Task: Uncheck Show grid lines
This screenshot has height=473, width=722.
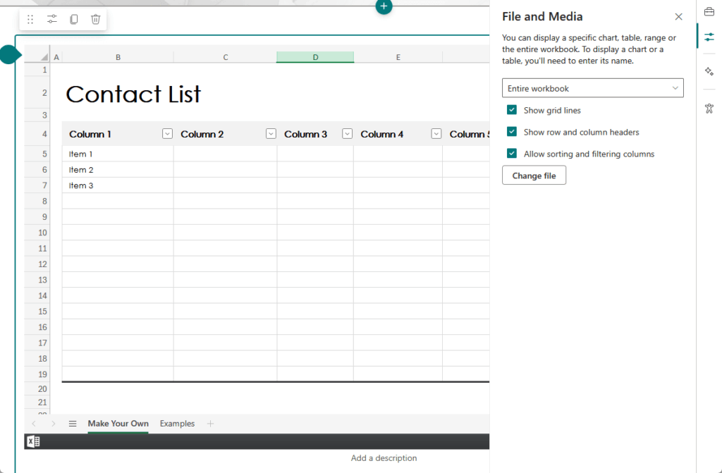Action: (512, 109)
